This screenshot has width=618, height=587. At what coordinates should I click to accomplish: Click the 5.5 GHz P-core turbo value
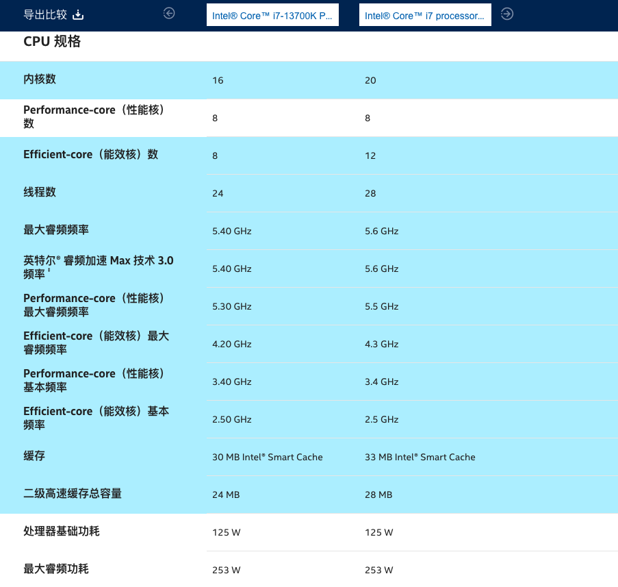381,307
